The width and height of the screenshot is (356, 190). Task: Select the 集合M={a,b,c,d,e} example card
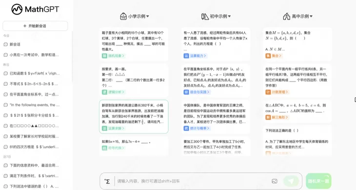[x=297, y=44]
